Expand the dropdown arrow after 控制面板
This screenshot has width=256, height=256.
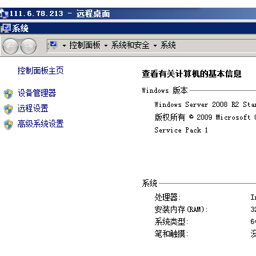tap(106, 45)
